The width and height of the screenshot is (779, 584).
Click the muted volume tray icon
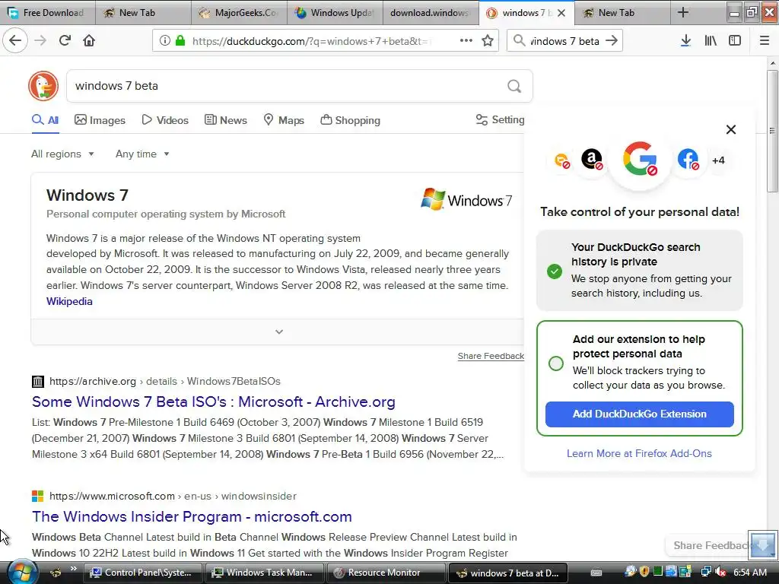click(720, 572)
